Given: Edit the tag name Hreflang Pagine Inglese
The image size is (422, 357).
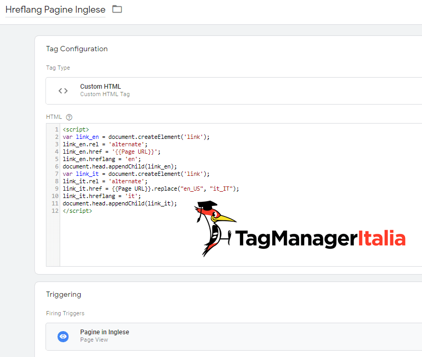Looking at the screenshot, I should (x=55, y=10).
